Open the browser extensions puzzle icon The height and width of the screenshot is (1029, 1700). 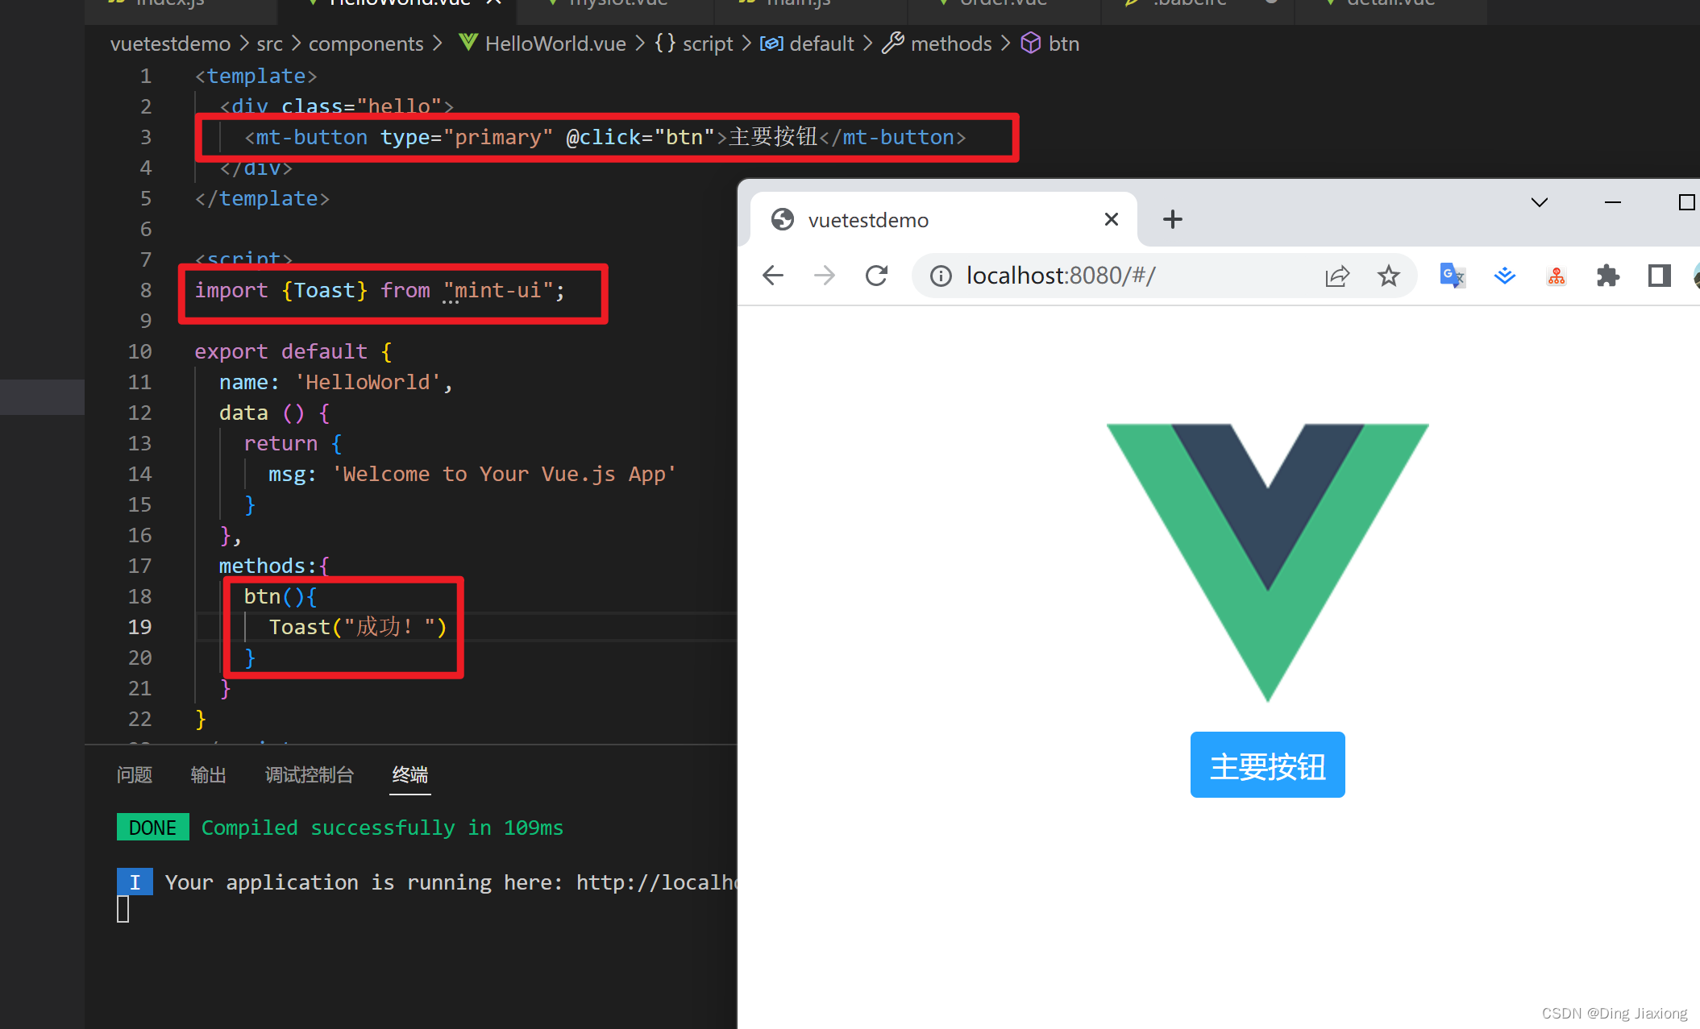click(1607, 276)
